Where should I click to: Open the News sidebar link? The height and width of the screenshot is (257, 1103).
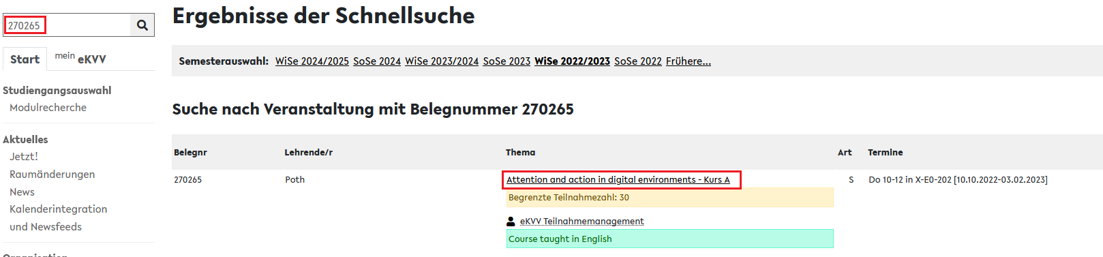click(22, 192)
